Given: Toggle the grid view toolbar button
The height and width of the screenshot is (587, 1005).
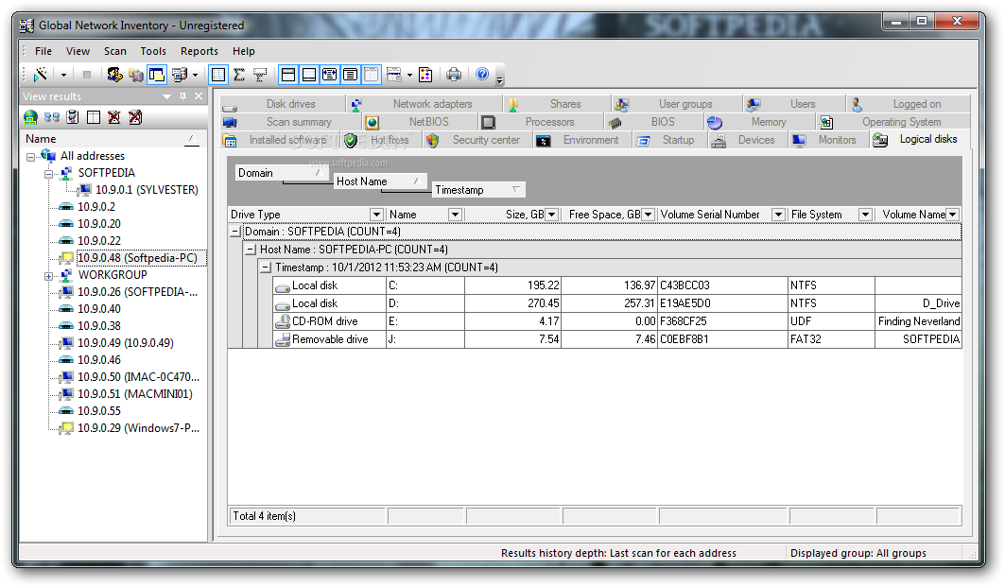Looking at the screenshot, I should [x=218, y=75].
